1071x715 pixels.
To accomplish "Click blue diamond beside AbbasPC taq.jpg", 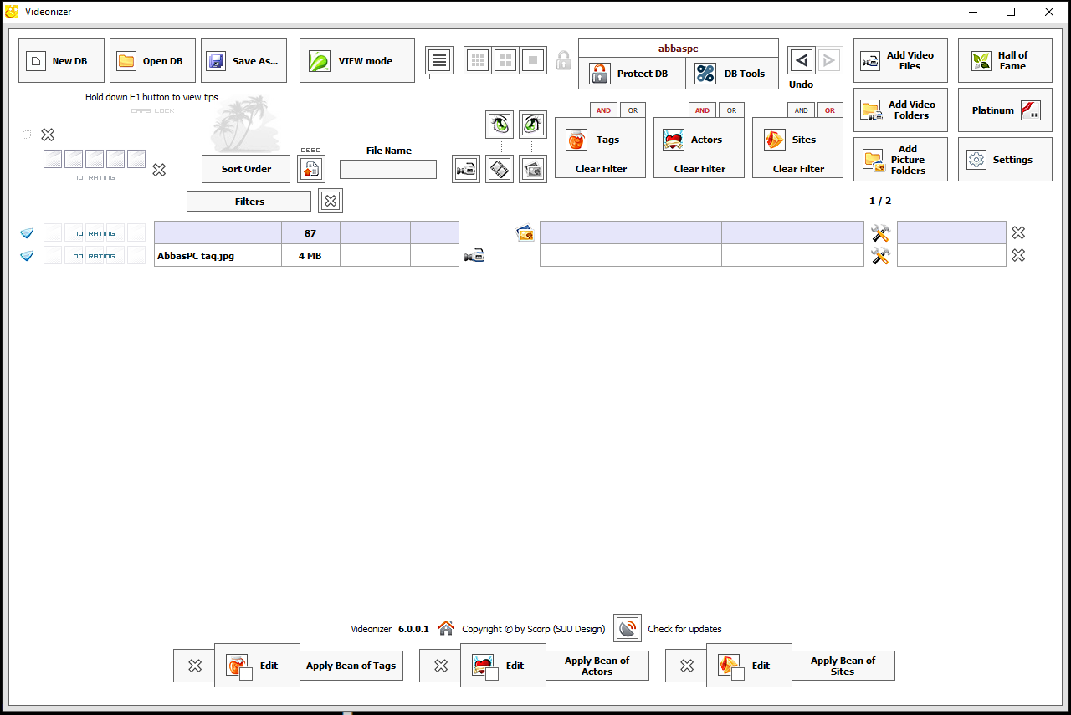I will click(x=27, y=256).
